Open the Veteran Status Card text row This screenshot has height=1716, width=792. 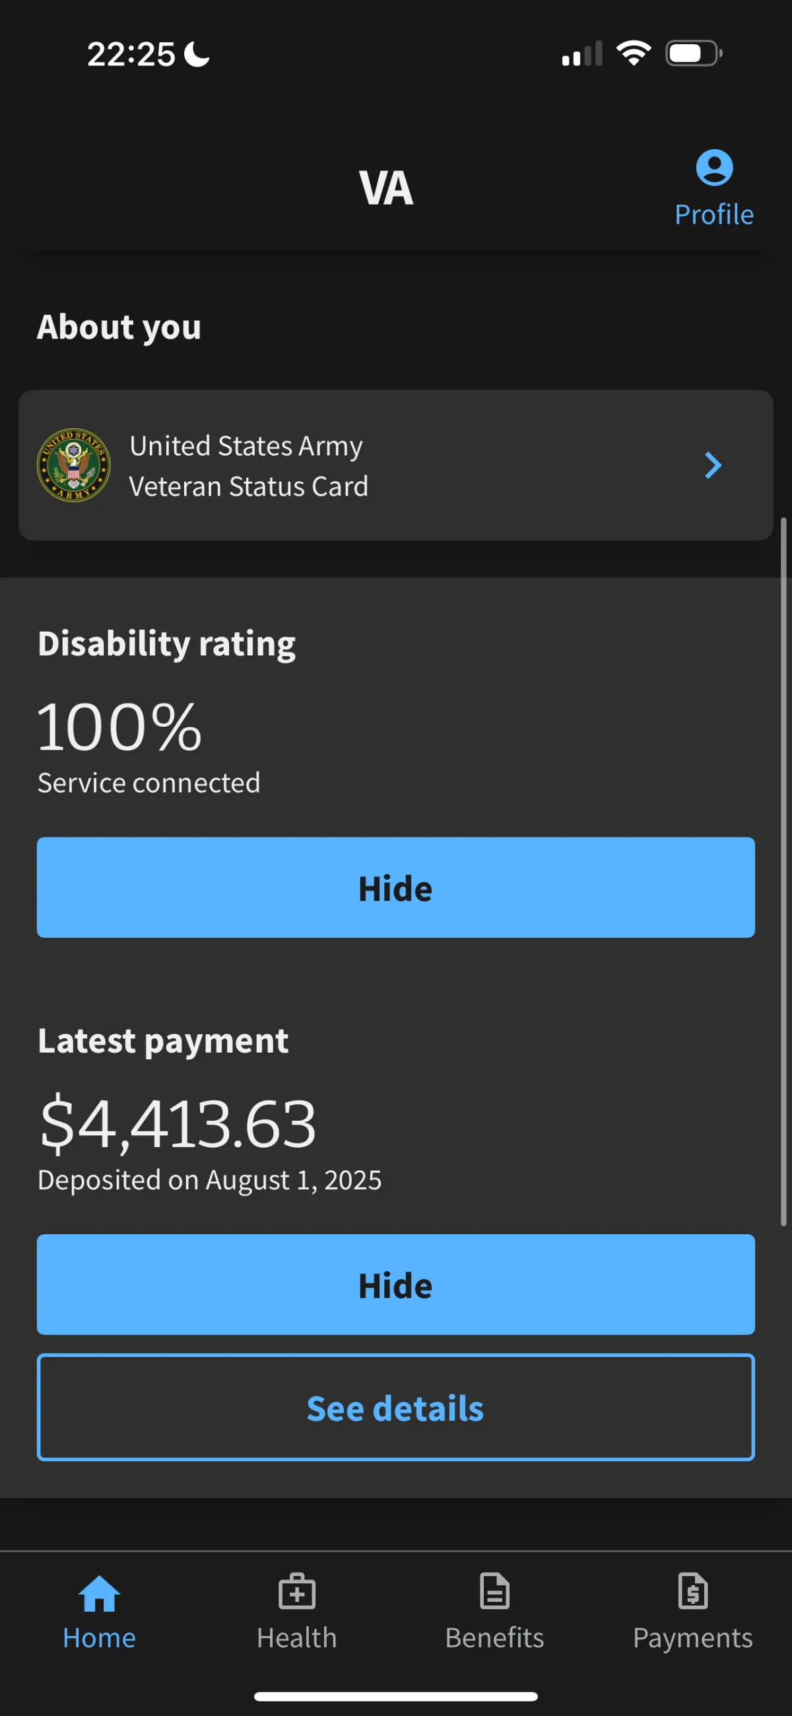tap(395, 465)
